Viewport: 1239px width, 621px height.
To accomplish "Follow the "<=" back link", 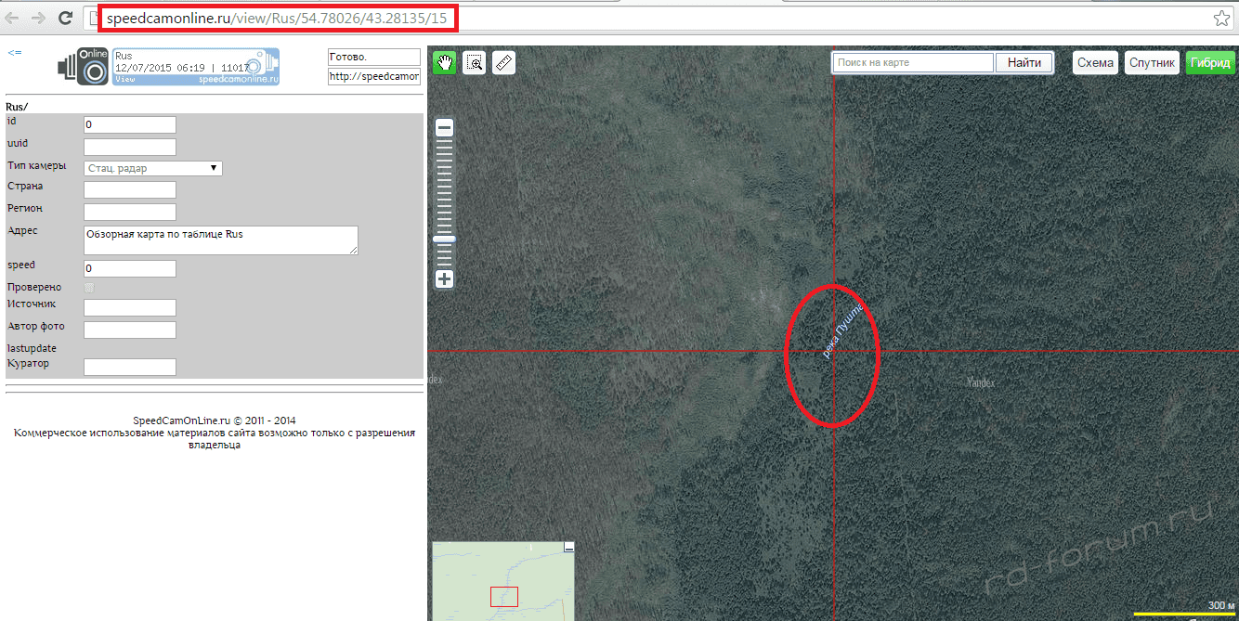I will (14, 53).
